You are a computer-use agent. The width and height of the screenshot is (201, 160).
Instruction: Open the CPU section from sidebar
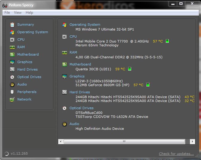click(21, 39)
